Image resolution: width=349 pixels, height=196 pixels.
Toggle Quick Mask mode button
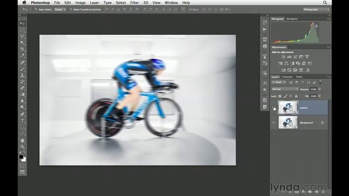(x=22, y=166)
